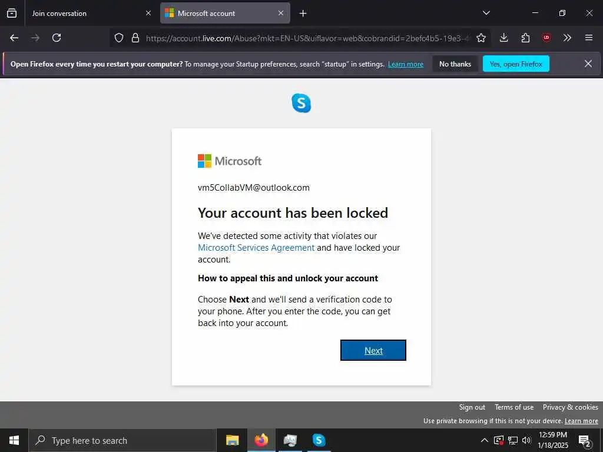Click the Next button

coord(373,350)
